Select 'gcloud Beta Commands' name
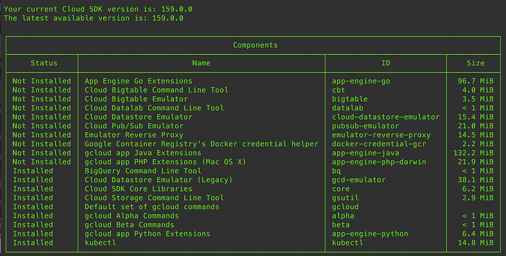 coord(130,225)
